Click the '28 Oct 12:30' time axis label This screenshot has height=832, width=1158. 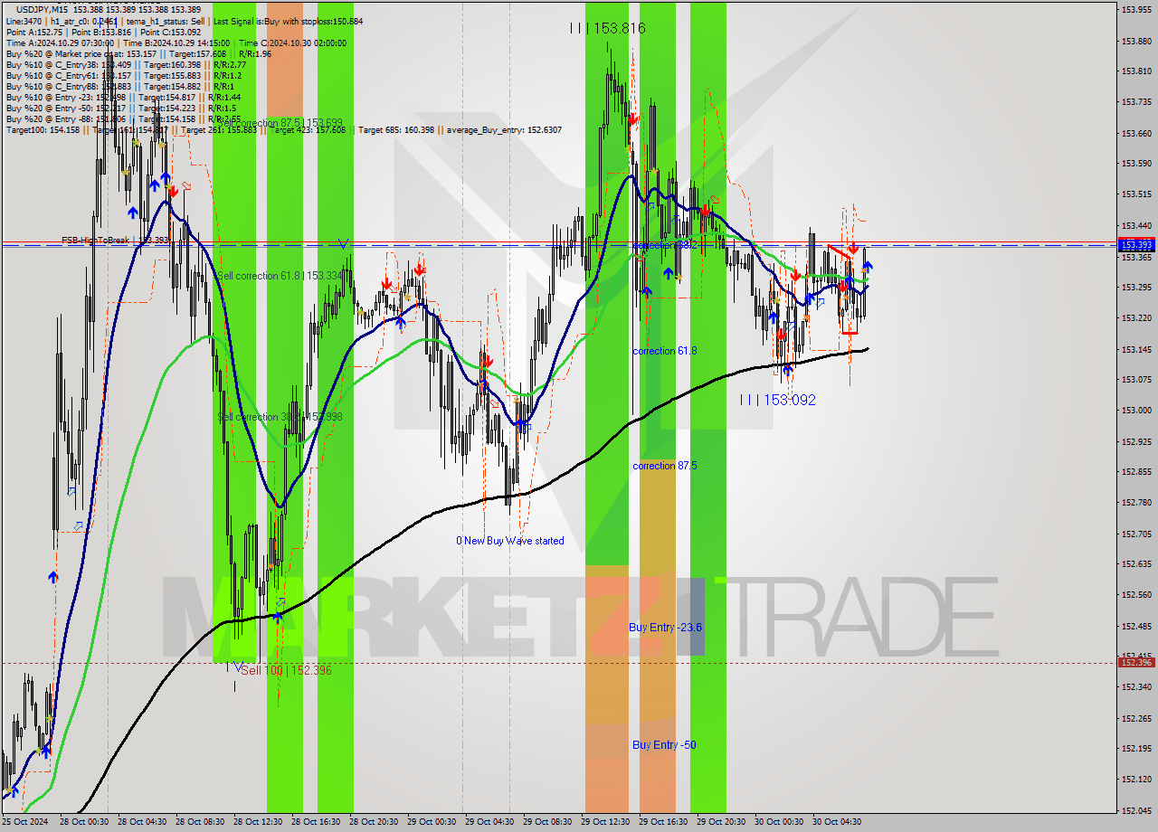pos(257,822)
